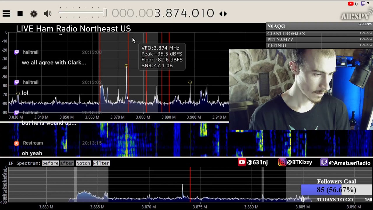Click the @631nj handle

tap(257, 163)
